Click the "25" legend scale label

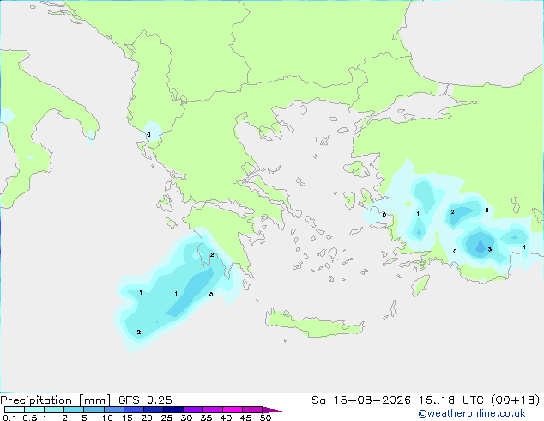166,418
